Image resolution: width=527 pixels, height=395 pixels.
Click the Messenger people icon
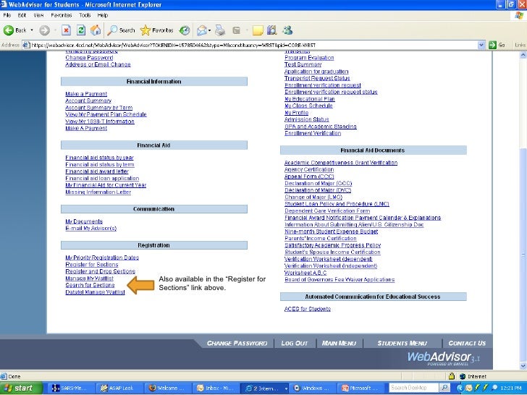(x=287, y=30)
